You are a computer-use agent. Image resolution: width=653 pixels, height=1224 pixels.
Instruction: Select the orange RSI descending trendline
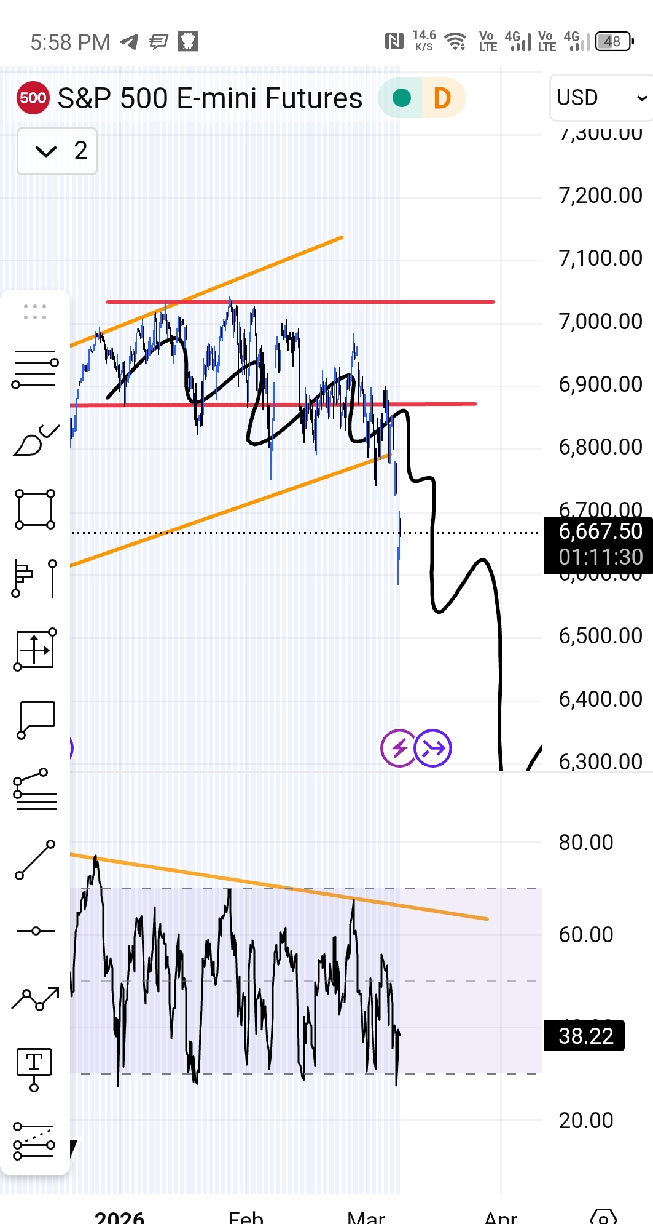[x=280, y=887]
